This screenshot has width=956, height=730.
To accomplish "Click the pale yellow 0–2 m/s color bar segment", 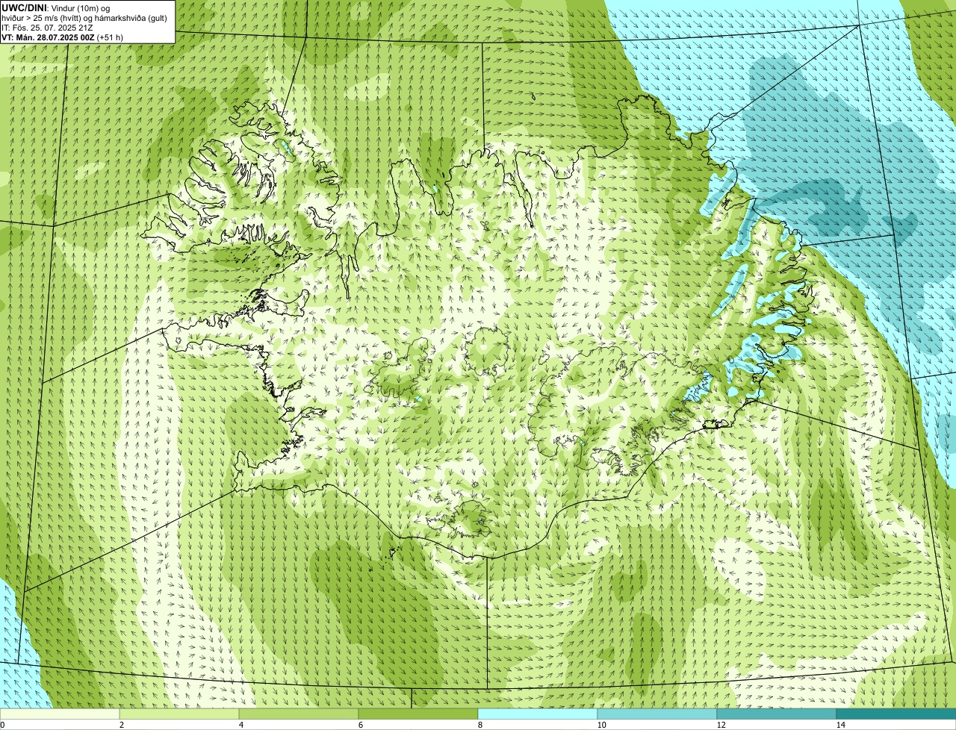I will [x=60, y=714].
